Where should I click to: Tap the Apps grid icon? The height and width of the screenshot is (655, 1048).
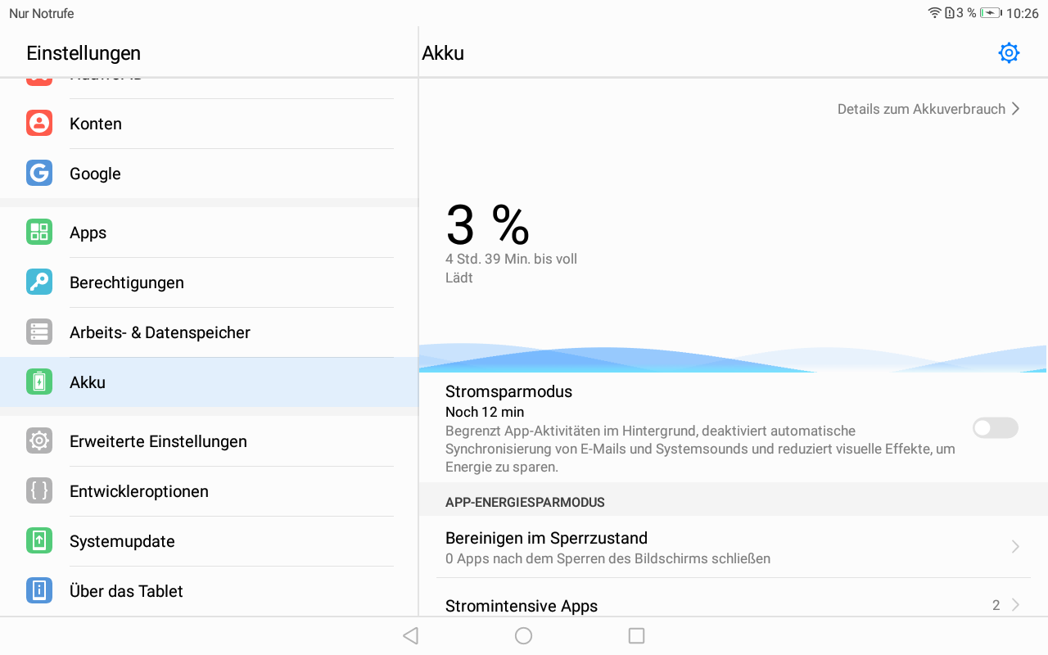click(39, 233)
